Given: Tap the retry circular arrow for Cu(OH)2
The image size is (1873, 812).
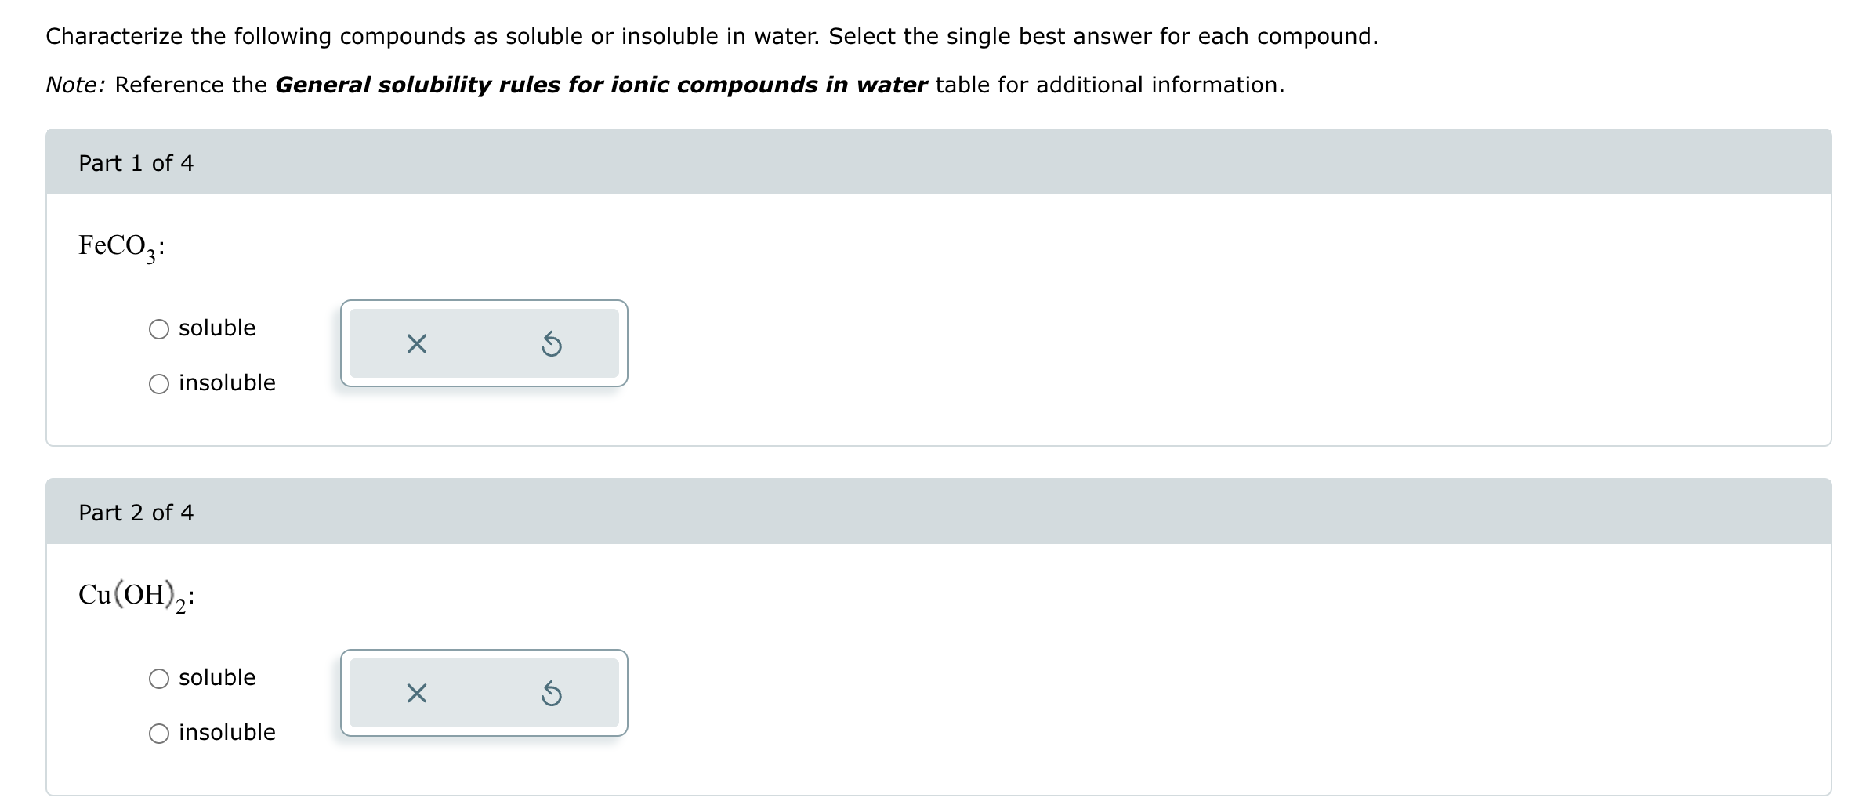Looking at the screenshot, I should [552, 692].
